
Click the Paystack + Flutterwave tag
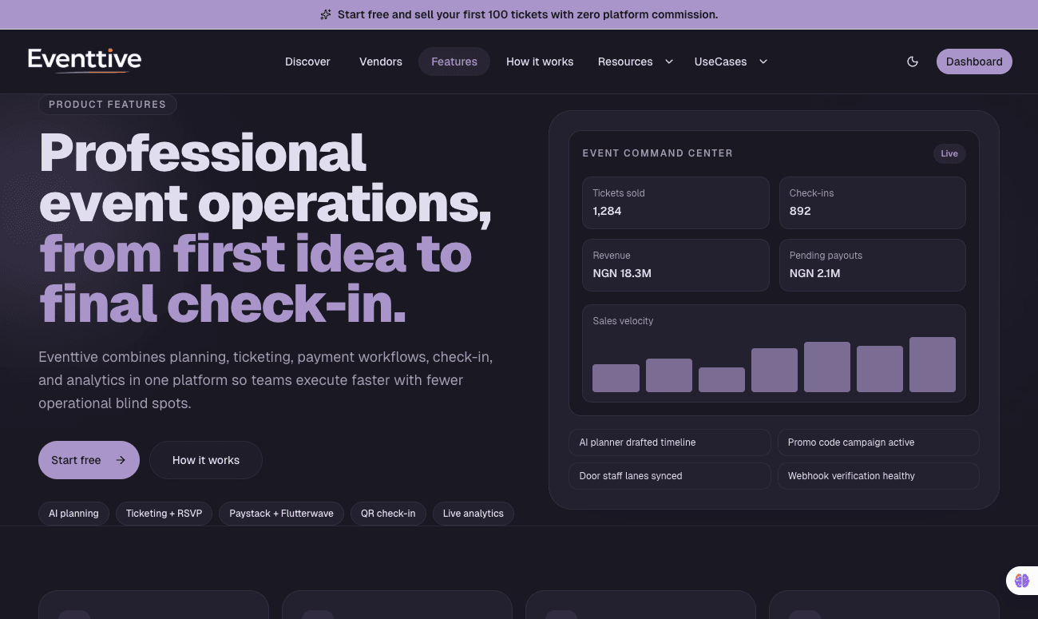pos(281,514)
